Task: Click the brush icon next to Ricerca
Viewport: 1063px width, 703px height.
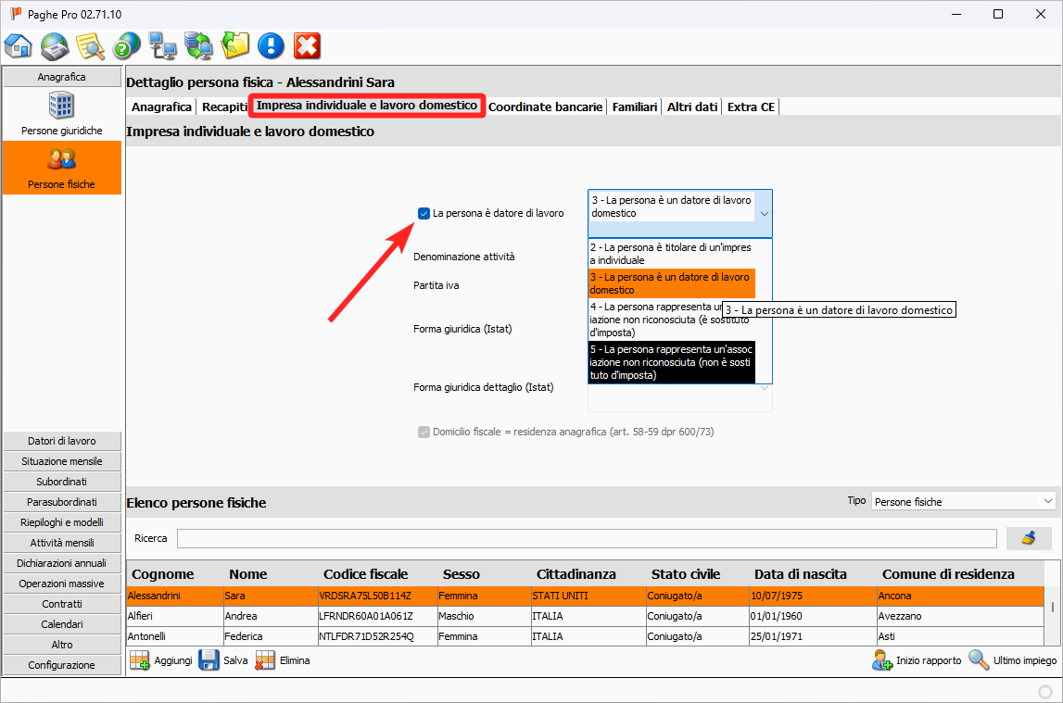Action: pyautogui.click(x=1029, y=538)
